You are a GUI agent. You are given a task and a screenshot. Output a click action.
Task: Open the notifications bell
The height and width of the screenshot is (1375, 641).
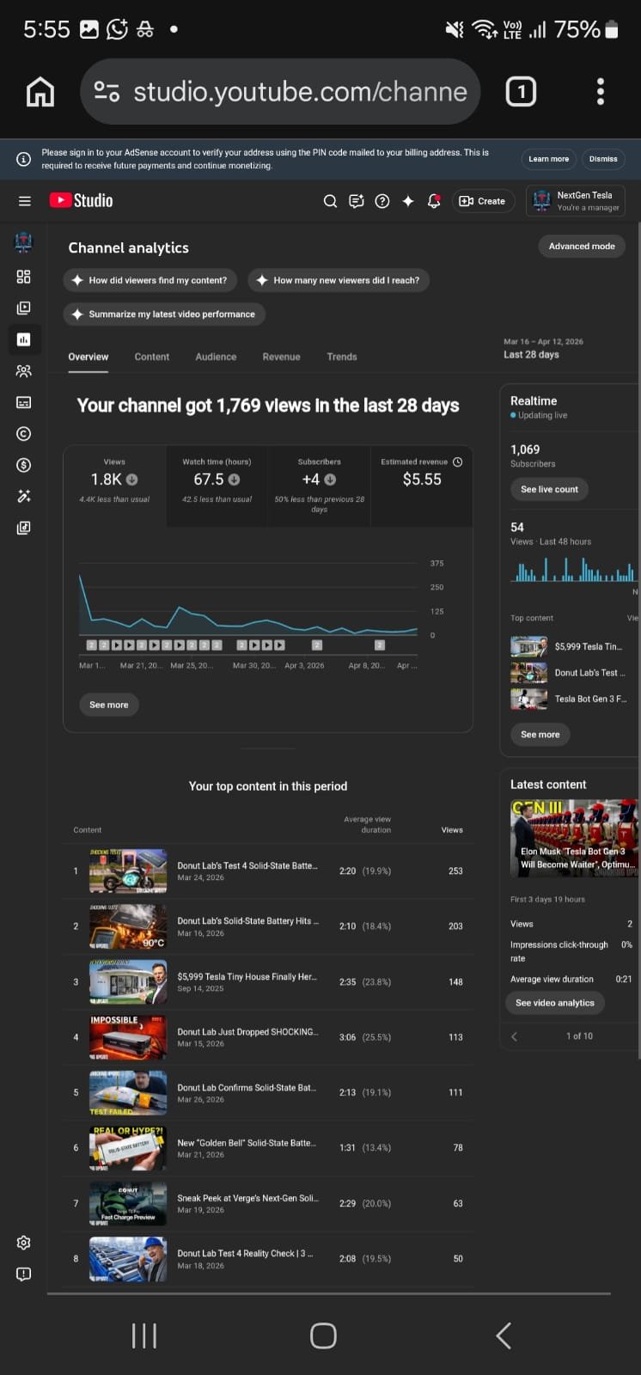tap(434, 201)
